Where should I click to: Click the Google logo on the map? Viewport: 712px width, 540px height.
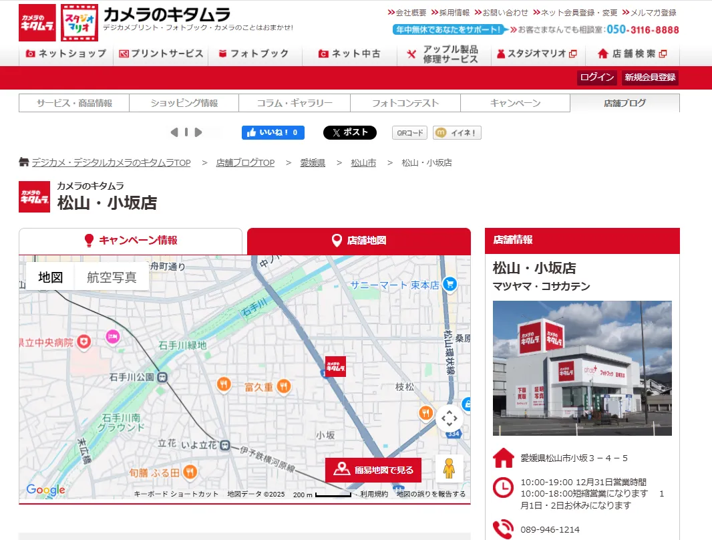45,490
